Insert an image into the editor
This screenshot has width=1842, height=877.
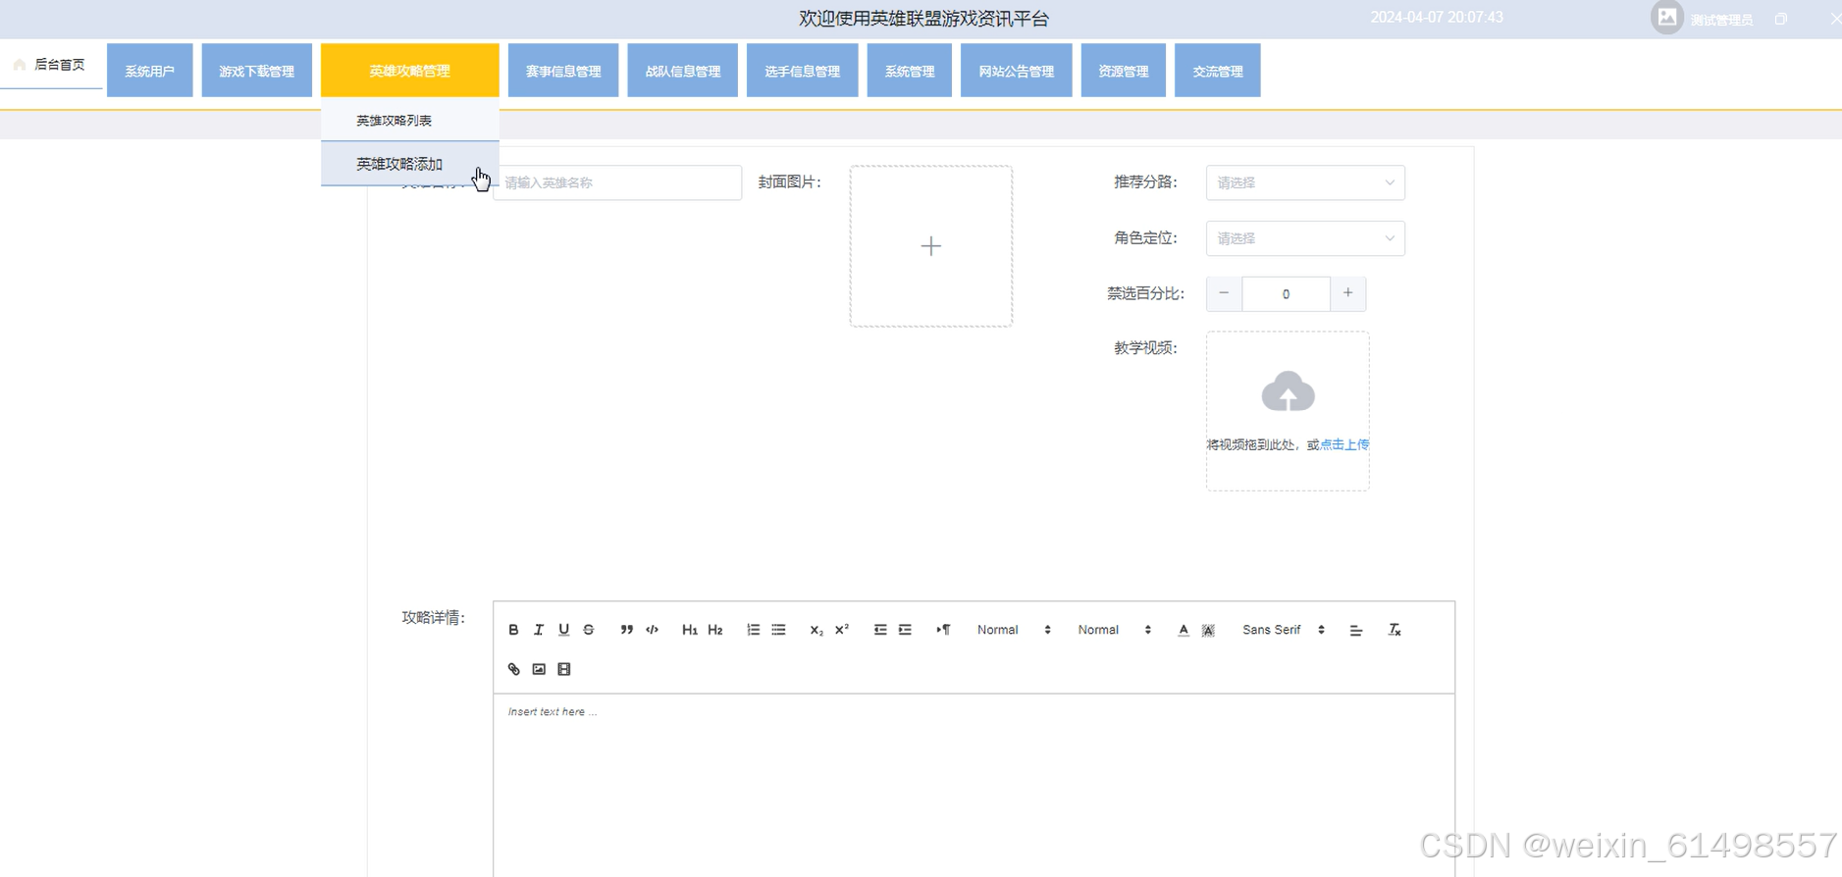click(x=539, y=669)
